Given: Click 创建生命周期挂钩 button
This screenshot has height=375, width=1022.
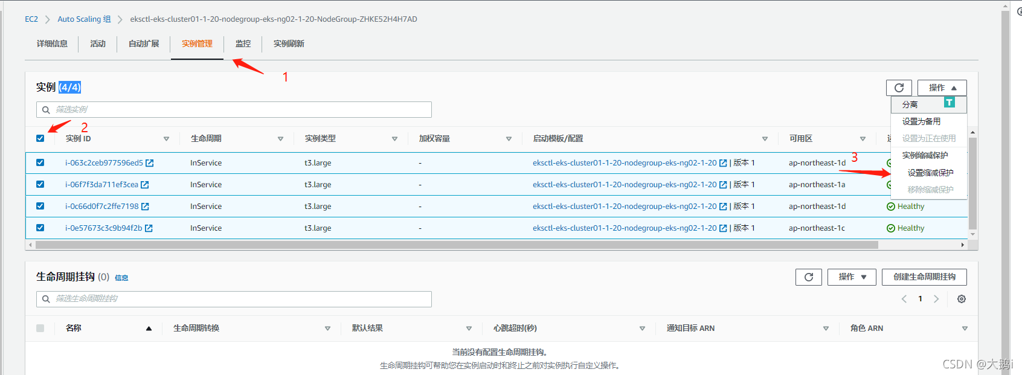Looking at the screenshot, I should (x=924, y=277).
